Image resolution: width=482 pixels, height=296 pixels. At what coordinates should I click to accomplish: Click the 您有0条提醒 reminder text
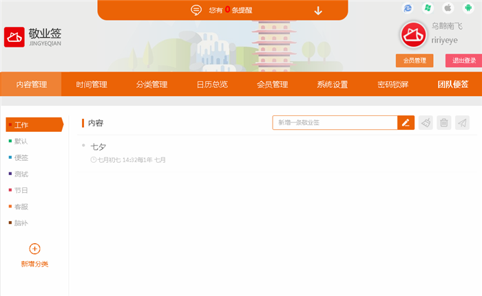click(231, 10)
